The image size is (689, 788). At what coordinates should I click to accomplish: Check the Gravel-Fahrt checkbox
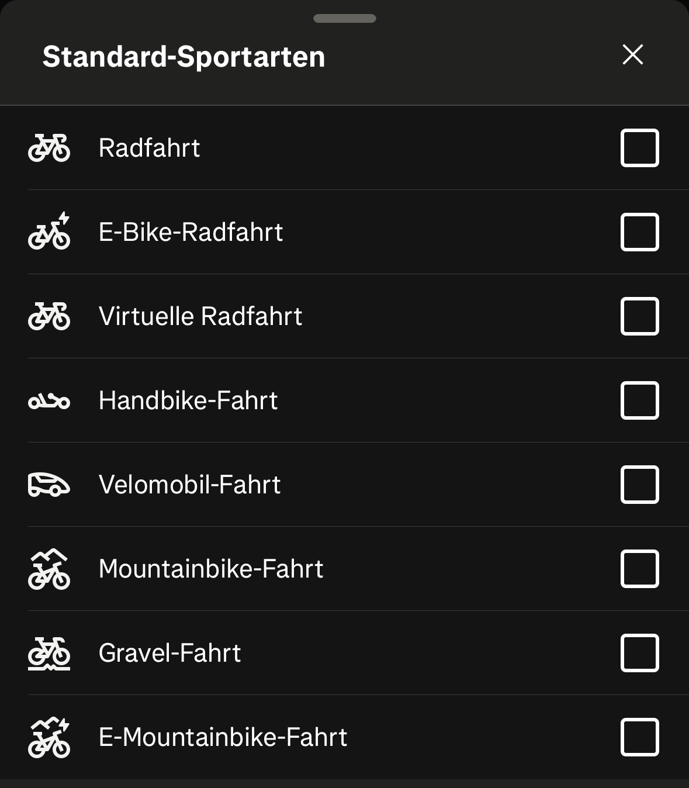point(639,653)
